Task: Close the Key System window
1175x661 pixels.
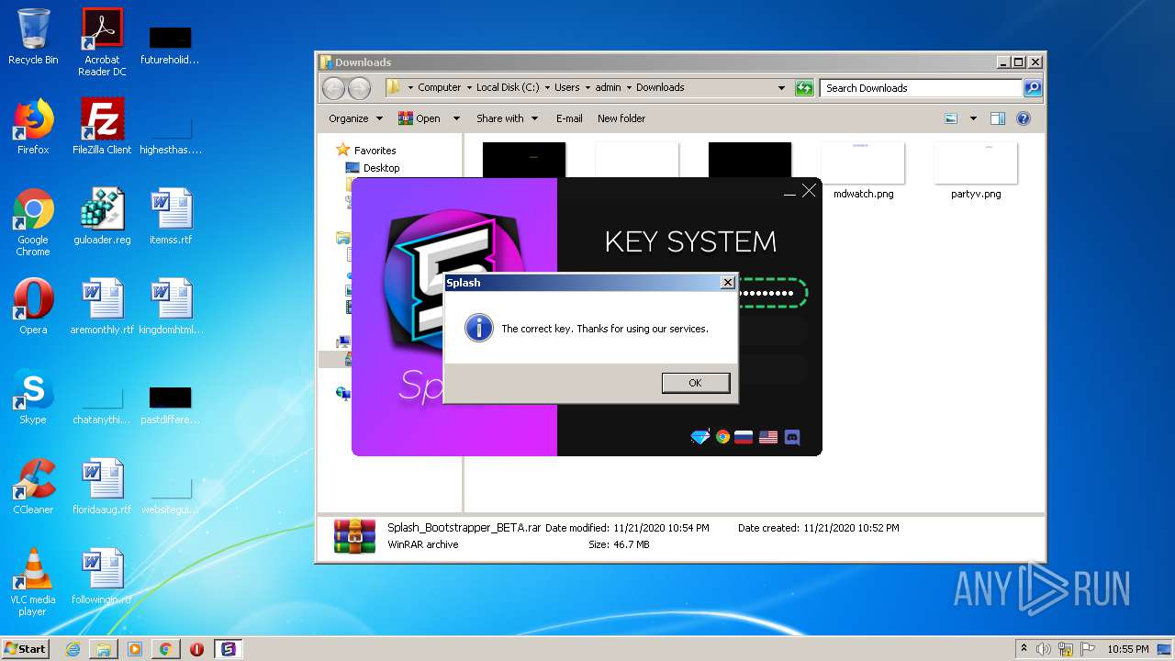Action: click(809, 190)
